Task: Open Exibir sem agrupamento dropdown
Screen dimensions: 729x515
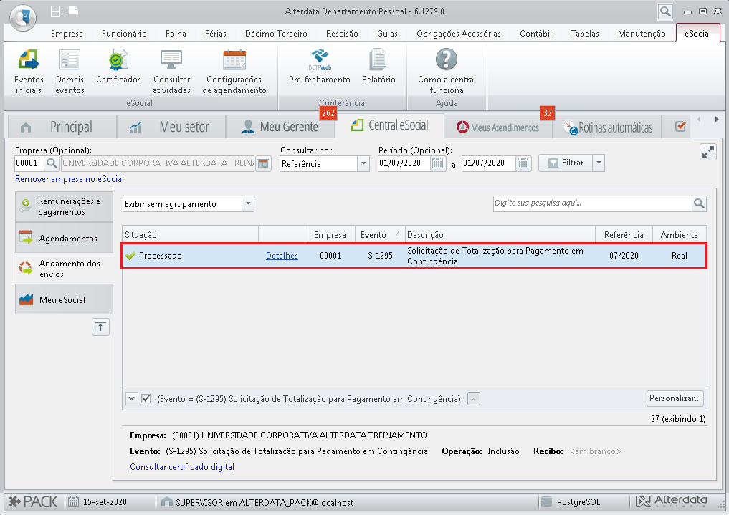Action: point(248,204)
